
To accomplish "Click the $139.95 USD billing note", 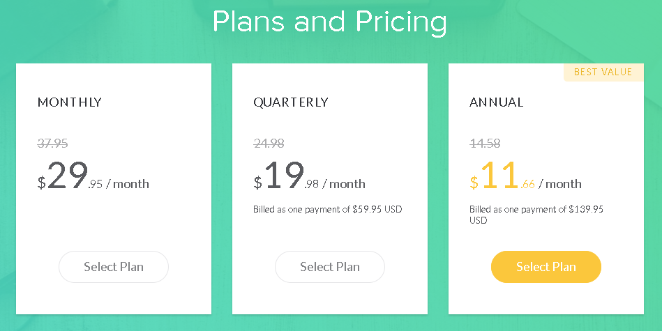I will [x=536, y=215].
